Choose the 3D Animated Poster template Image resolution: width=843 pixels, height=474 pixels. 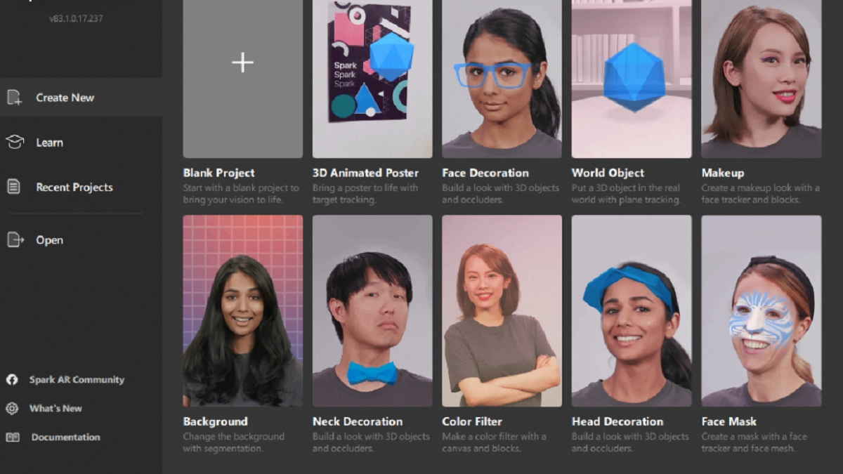(372, 79)
